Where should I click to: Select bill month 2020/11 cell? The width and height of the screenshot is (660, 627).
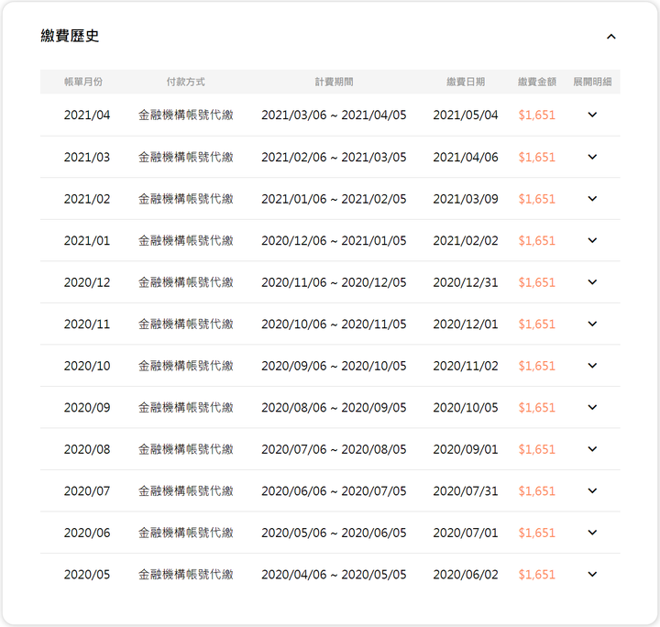[87, 324]
